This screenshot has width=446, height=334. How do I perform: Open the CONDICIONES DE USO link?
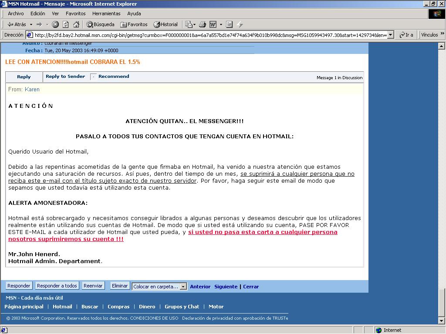pyautogui.click(x=154, y=318)
